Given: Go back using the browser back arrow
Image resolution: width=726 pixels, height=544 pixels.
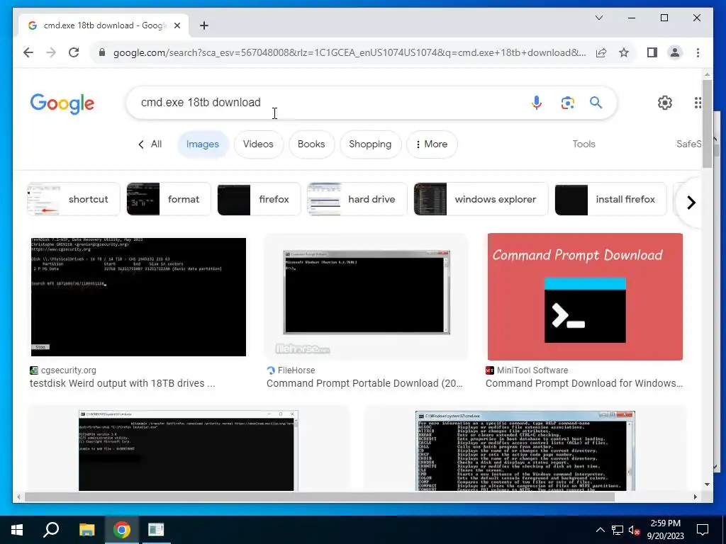Looking at the screenshot, I should pos(28,52).
